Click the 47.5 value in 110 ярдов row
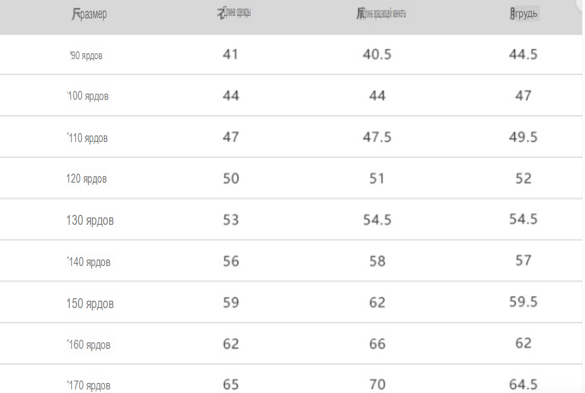 tap(377, 137)
